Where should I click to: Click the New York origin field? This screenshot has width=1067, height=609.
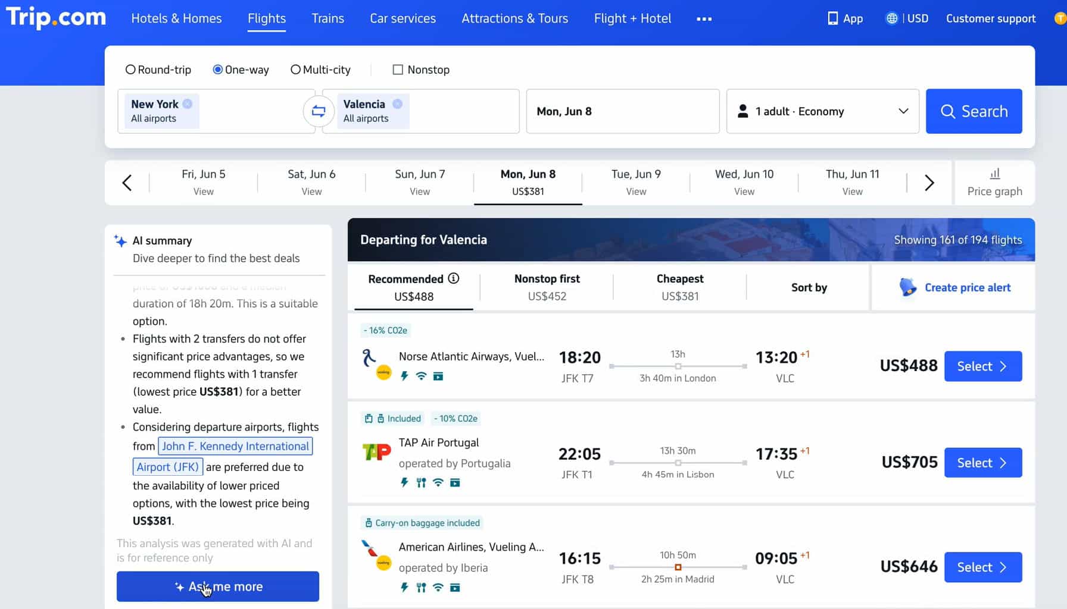point(216,111)
